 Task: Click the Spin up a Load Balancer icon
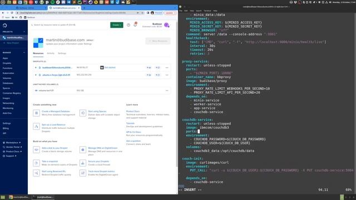pos(36,126)
